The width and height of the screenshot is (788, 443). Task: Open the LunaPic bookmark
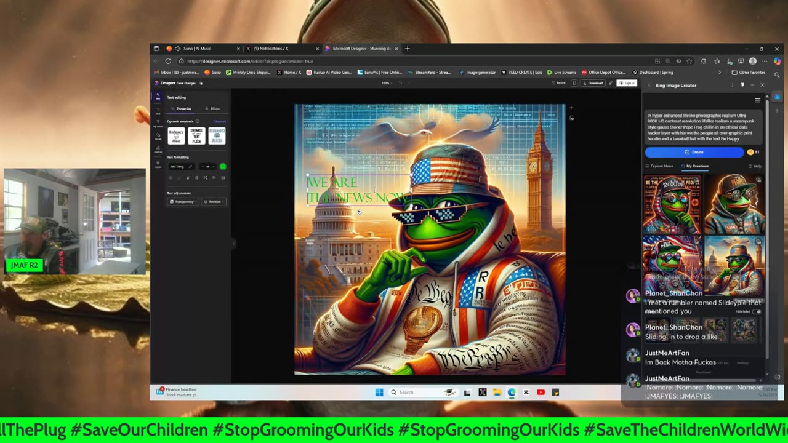379,72
